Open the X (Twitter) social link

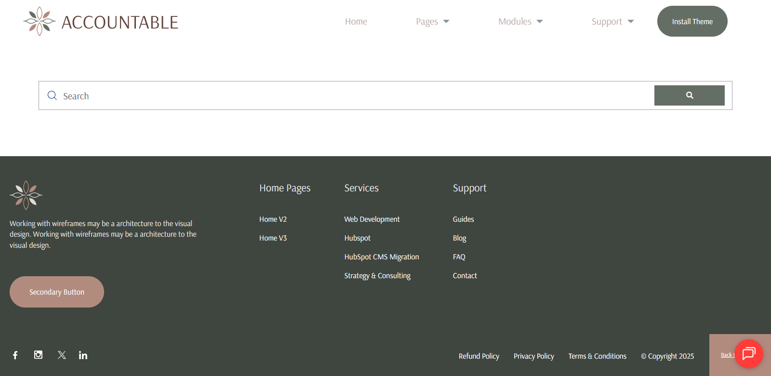tap(62, 355)
